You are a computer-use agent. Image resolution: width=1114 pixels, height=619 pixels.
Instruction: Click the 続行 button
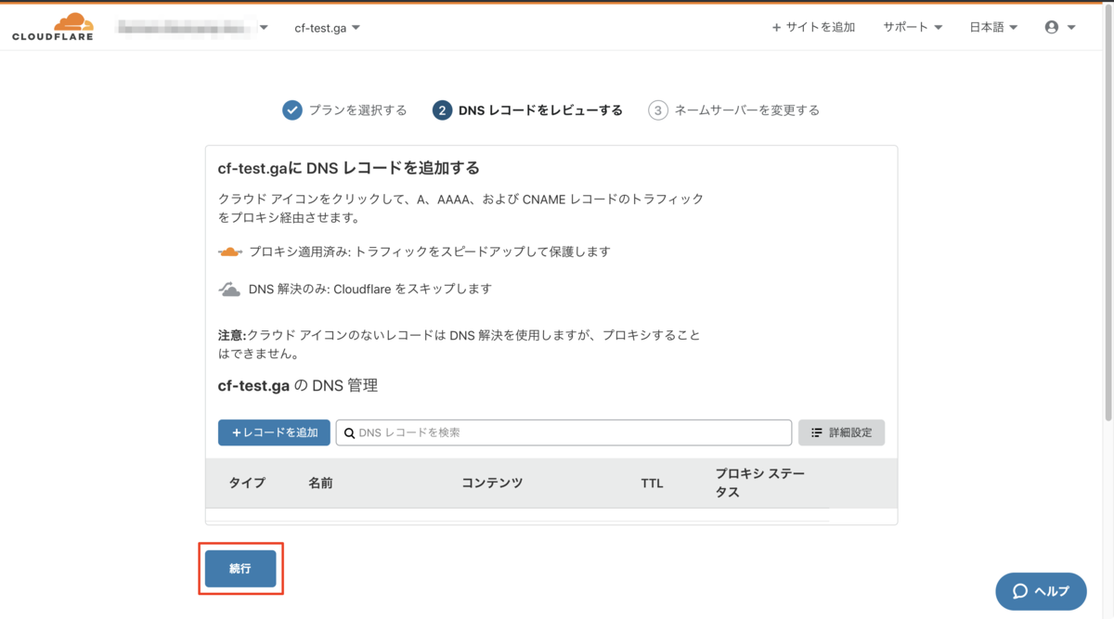click(x=240, y=567)
